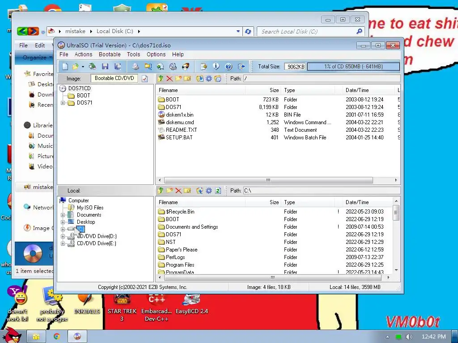Click the Mount to Virtual Drive icon

173,67
